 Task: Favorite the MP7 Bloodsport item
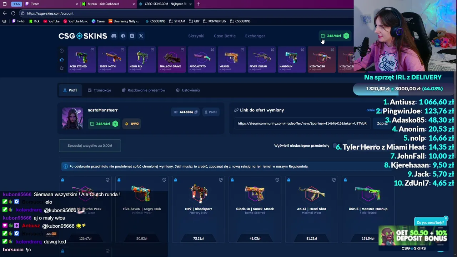click(x=221, y=180)
